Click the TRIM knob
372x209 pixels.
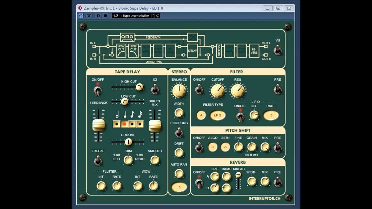click(128, 160)
